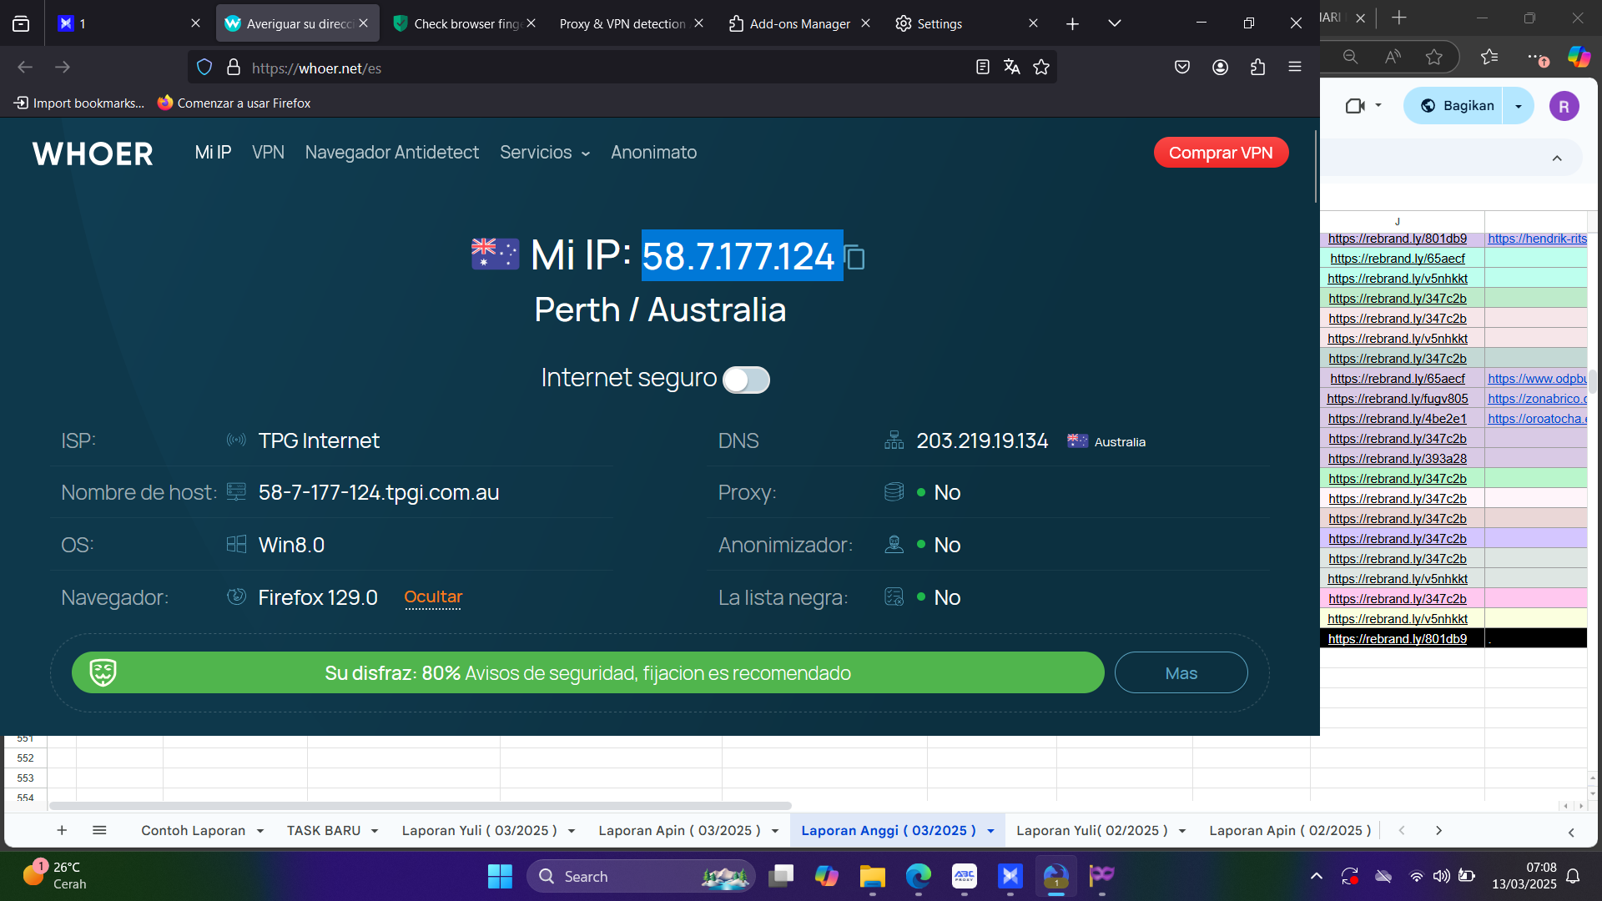
Task: Click the Mas button
Action: [1181, 672]
